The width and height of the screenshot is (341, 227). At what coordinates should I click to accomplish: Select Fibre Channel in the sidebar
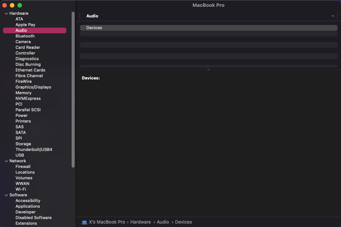(x=29, y=76)
